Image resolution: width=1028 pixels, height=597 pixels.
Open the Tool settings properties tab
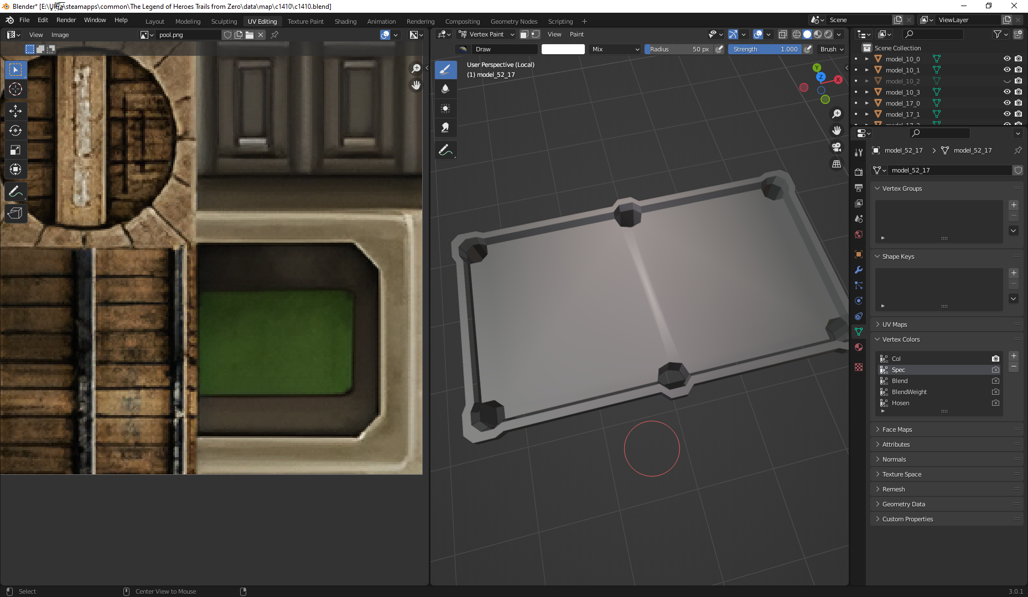859,153
